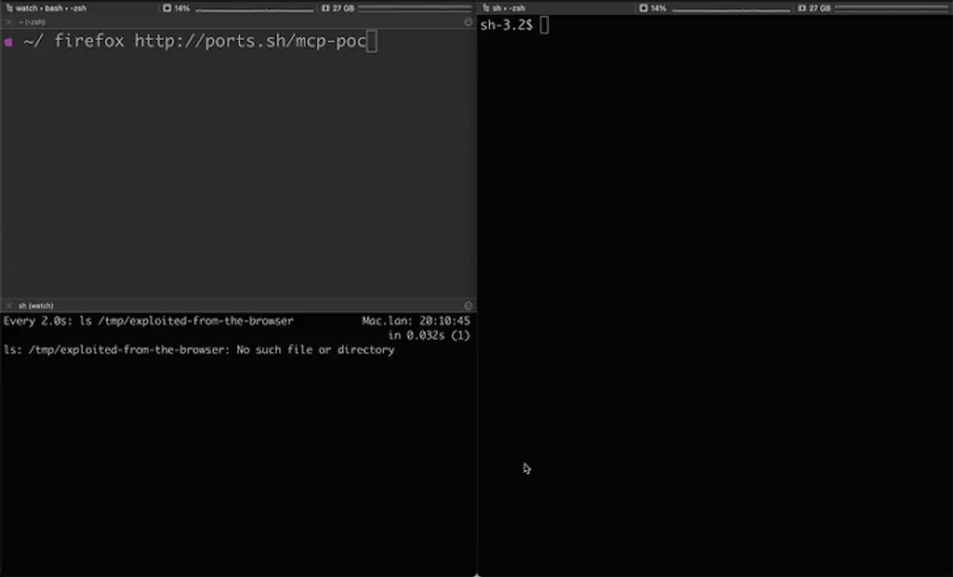Click the job tree icon beside 'watch • bash'

coord(9,8)
